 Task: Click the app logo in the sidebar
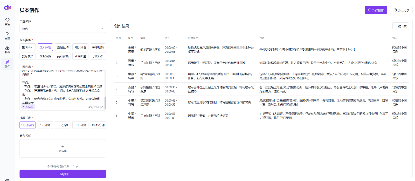7,8
